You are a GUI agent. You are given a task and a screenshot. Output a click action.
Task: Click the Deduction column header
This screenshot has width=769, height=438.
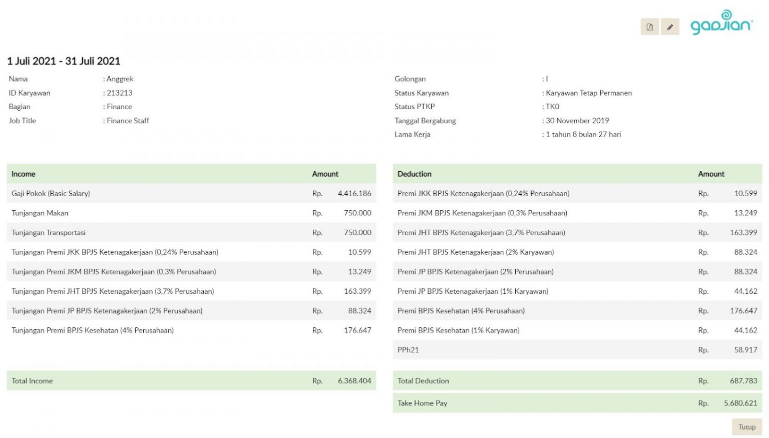pyautogui.click(x=414, y=174)
